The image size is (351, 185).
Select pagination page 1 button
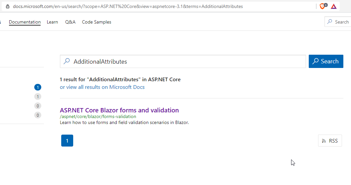point(67,141)
